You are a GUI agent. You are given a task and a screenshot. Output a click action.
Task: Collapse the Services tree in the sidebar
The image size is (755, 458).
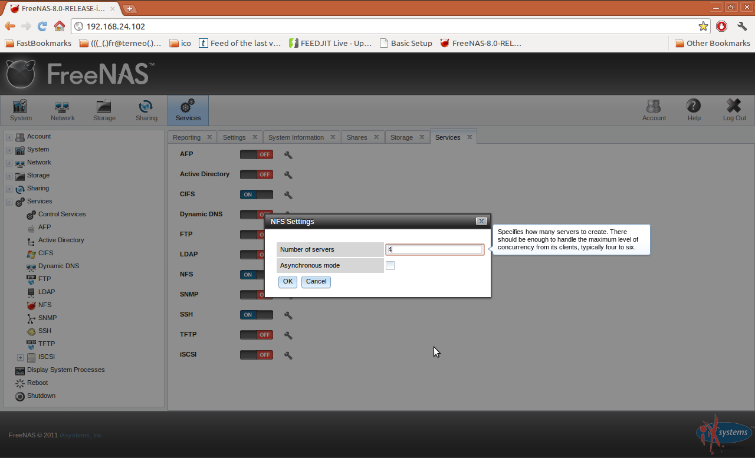(x=9, y=201)
